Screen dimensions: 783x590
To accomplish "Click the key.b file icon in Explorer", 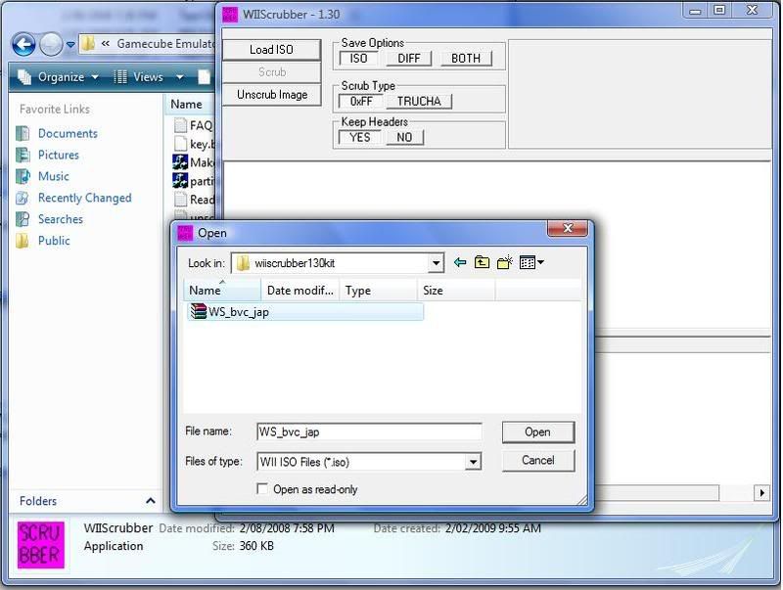I will [180, 144].
